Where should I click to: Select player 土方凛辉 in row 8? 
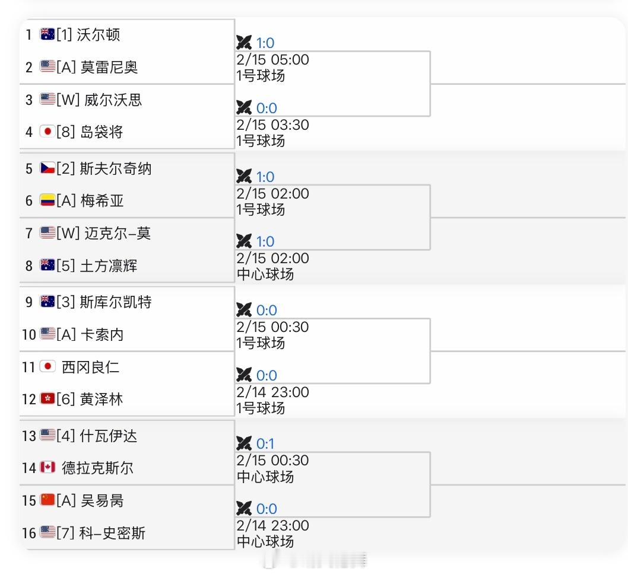tap(108, 266)
